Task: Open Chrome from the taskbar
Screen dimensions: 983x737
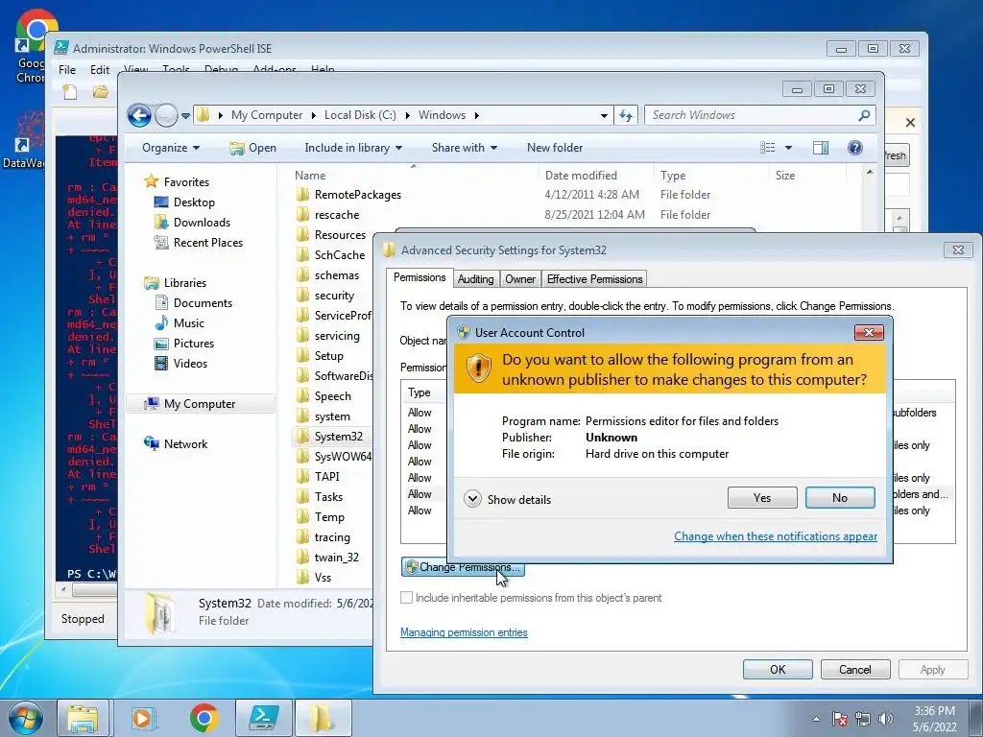Action: click(x=204, y=718)
